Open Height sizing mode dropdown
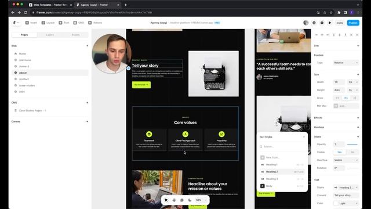 click(x=353, y=90)
